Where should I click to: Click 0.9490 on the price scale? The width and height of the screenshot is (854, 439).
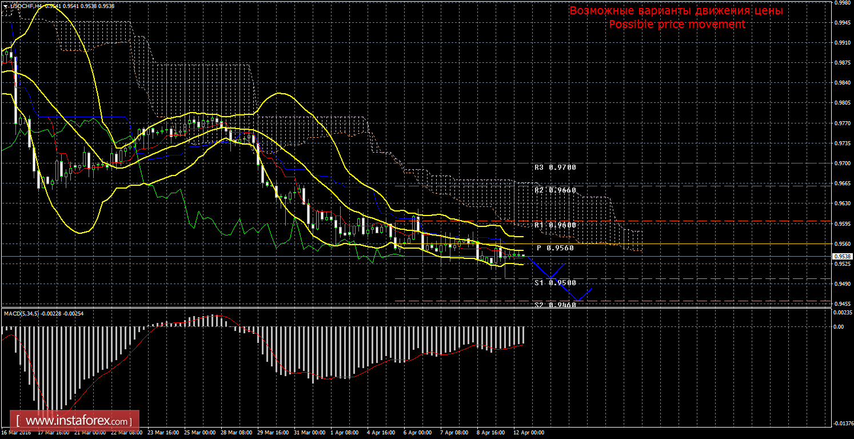pos(842,284)
